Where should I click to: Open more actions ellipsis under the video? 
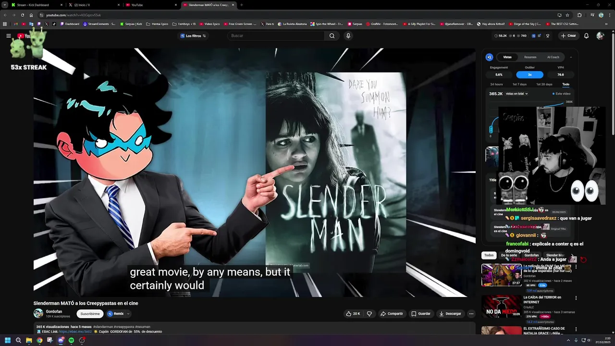pos(471,314)
